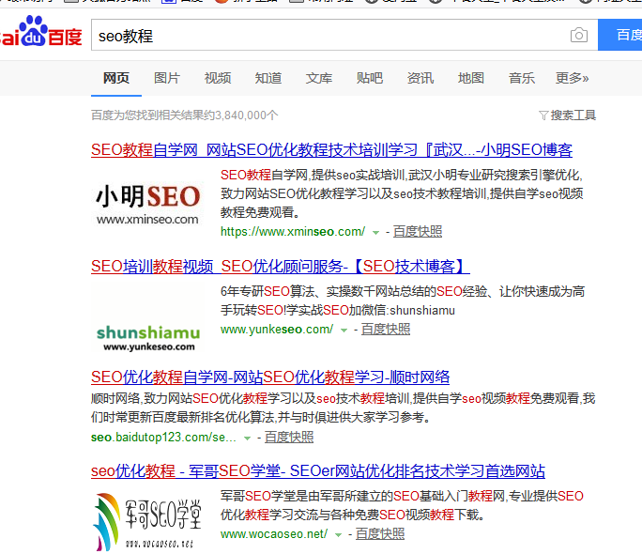Open the seo优化教程 军哥SEO学堂 result title
The width and height of the screenshot is (642, 554).
(317, 470)
